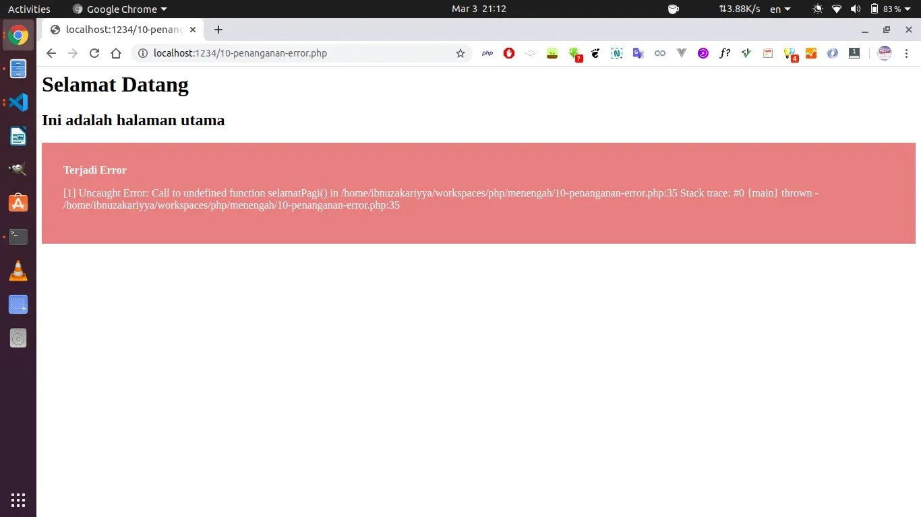Click inside the address bar
Viewport: 921px width, 517px height.
tap(270, 53)
